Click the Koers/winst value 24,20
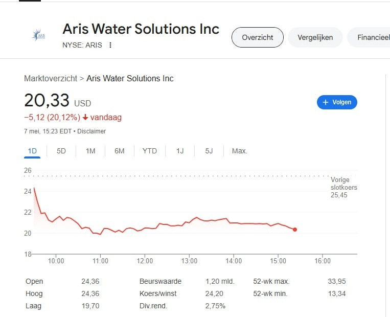 click(214, 293)
